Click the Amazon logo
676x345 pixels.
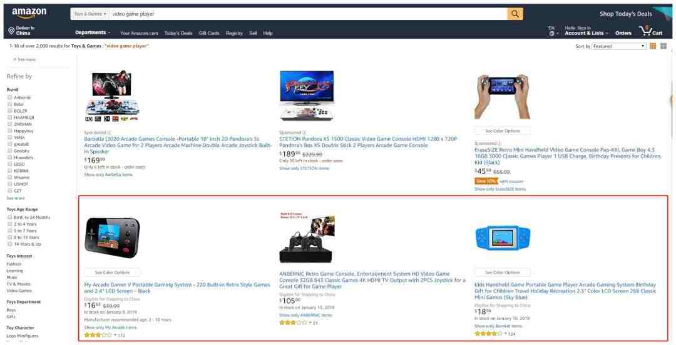point(29,13)
